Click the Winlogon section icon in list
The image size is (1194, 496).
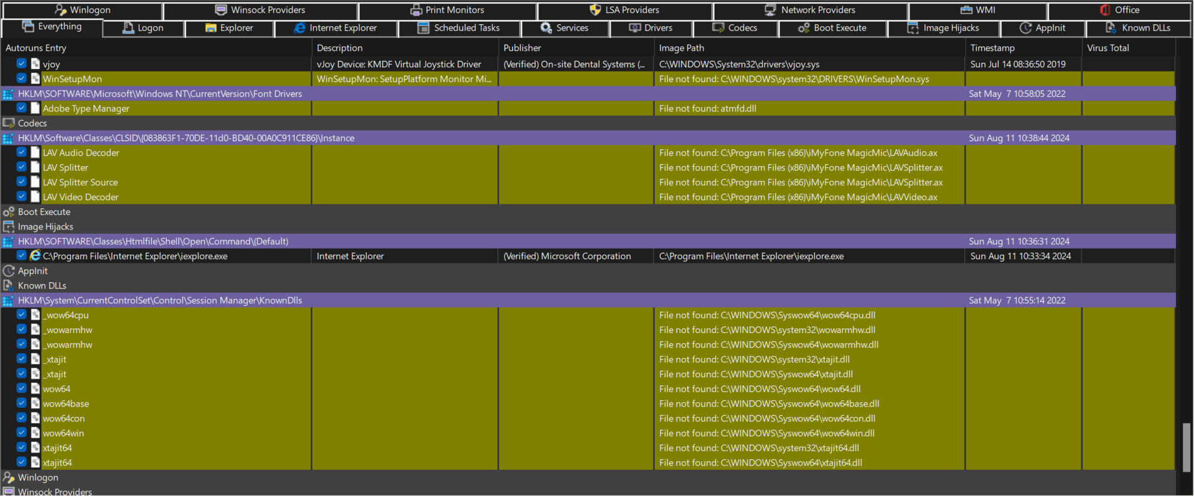[x=9, y=477]
